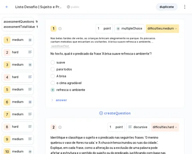Screen dimensions: 192x154
Task: Click the duplicate button
Action: [167, 7]
